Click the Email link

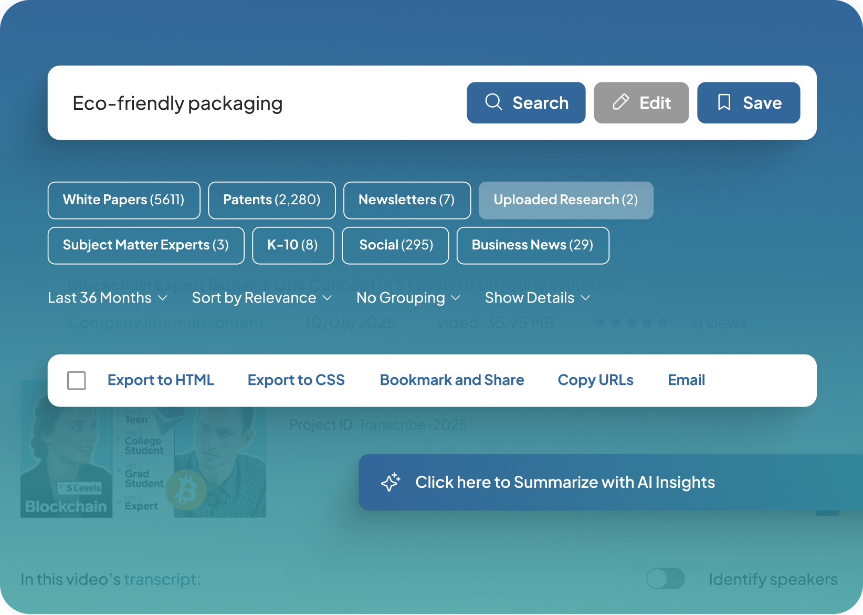tap(686, 380)
